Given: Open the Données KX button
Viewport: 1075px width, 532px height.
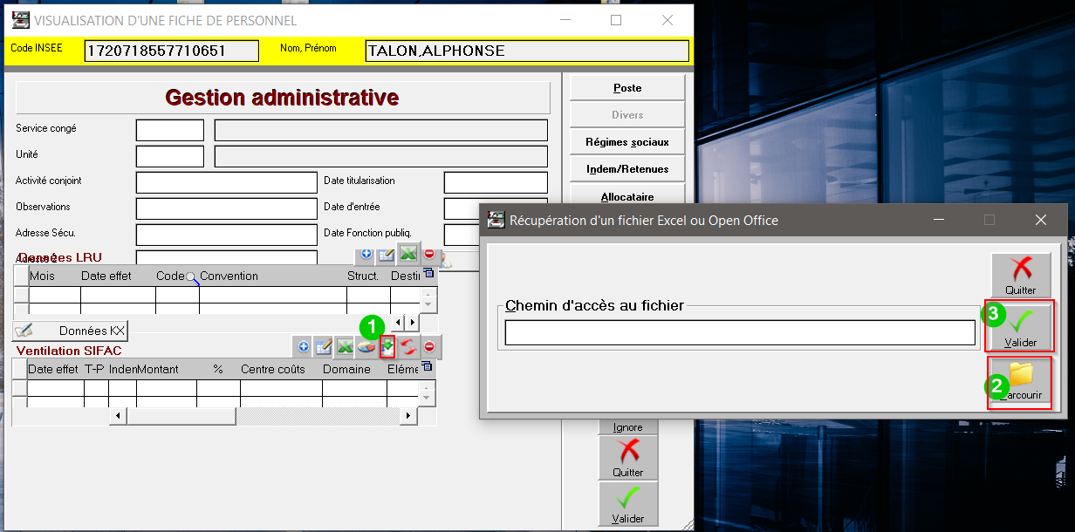Looking at the screenshot, I should pos(71,331).
